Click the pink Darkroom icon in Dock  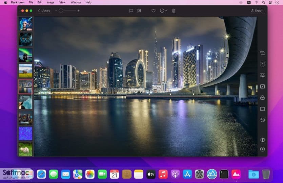point(236,174)
